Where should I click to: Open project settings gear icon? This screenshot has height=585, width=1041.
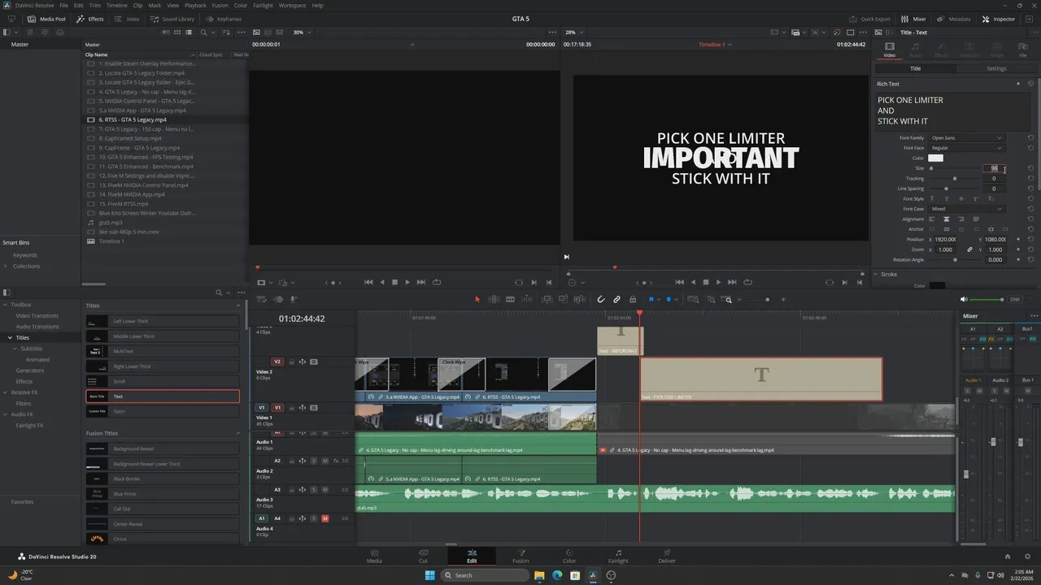pos(1027,557)
